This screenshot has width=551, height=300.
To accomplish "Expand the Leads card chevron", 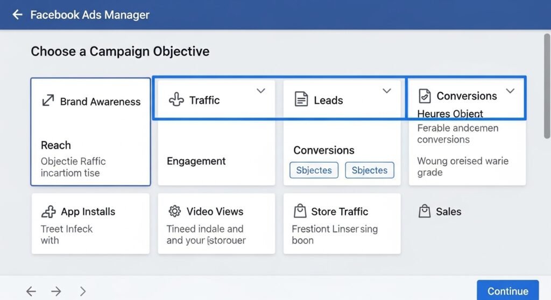I will (x=386, y=91).
